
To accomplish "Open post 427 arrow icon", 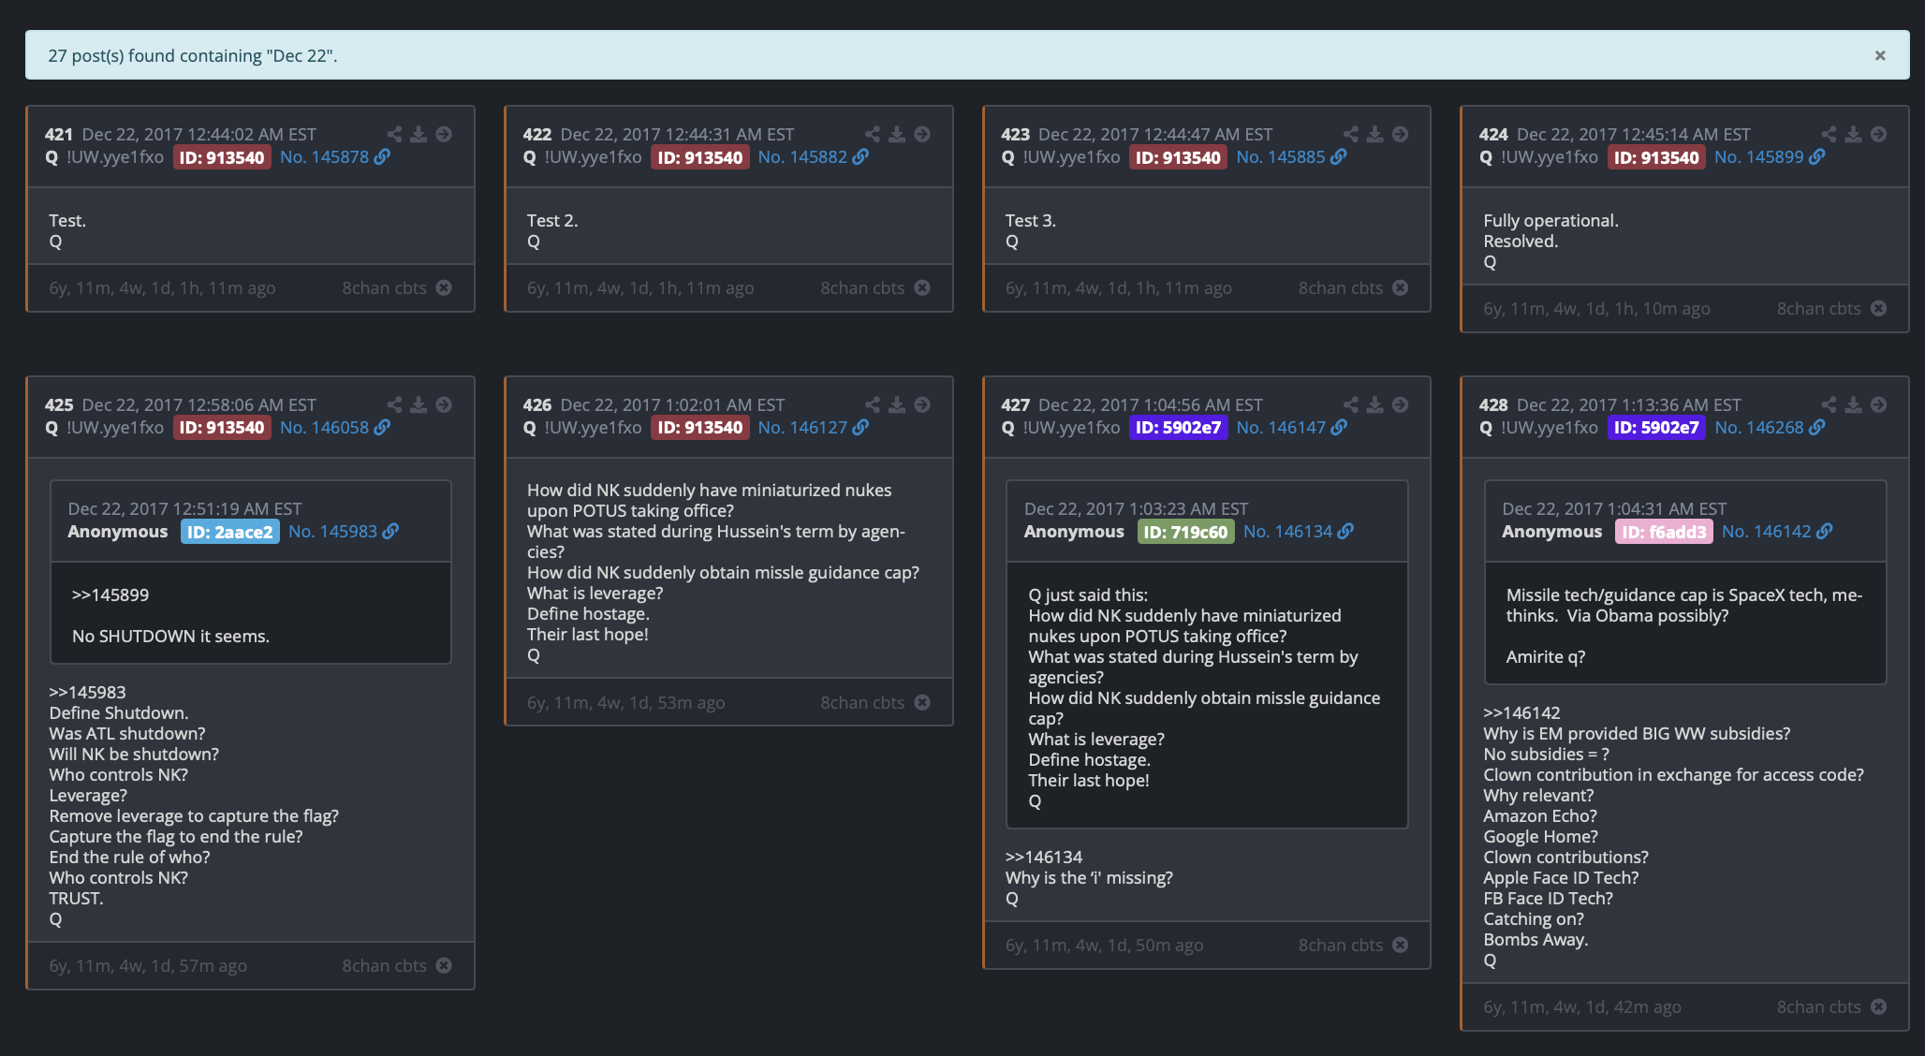I will 1401,405.
